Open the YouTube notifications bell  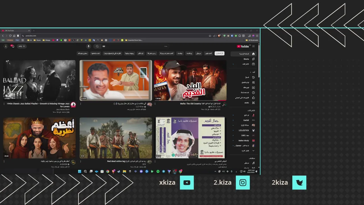coord(13,46)
